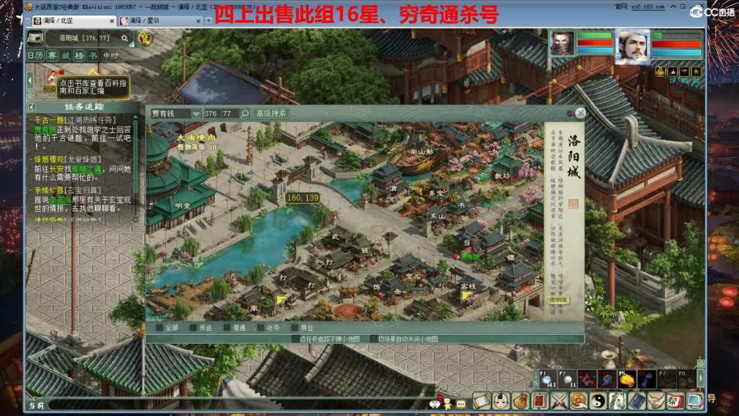Toggle the 任务 filter checkbox
Viewport: 739px width, 416px height.
tap(260, 328)
